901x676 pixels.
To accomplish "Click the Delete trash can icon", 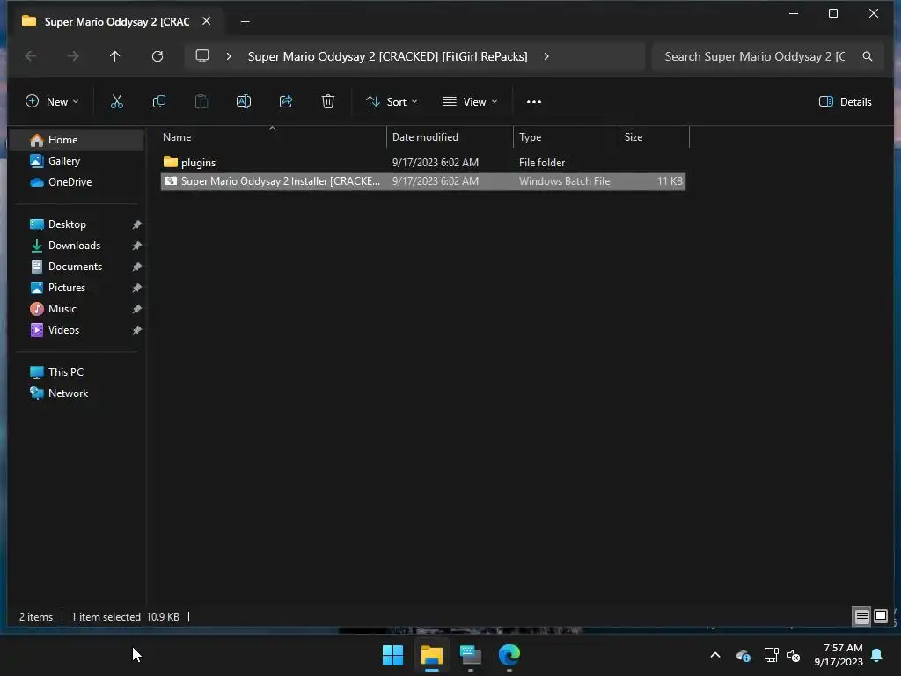I will [x=328, y=102].
